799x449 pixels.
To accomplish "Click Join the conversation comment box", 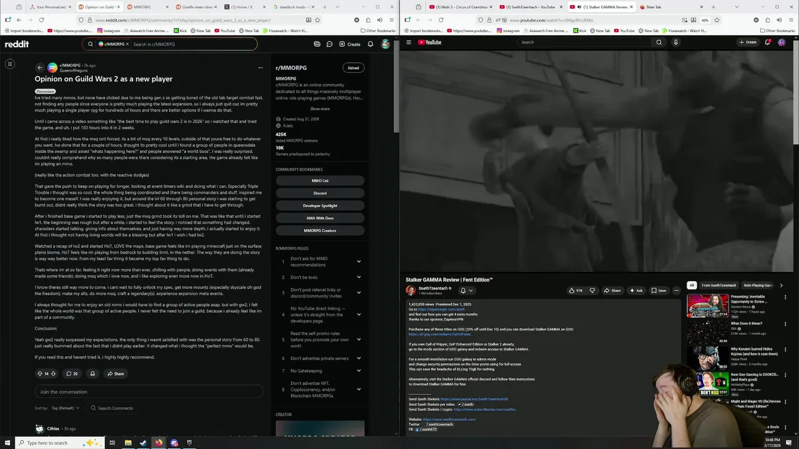I will 149,392.
